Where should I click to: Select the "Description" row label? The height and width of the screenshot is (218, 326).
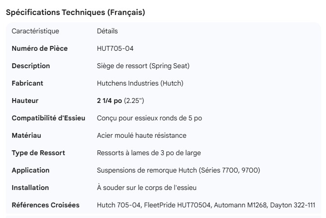click(31, 66)
